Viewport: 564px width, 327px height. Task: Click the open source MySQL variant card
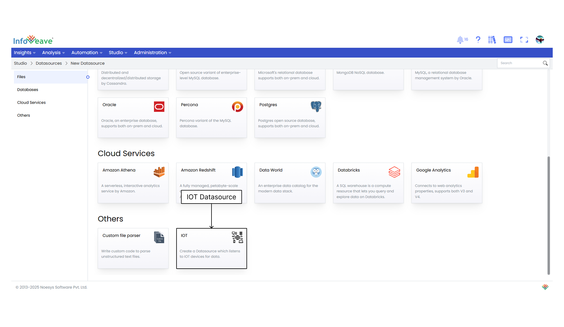tap(211, 80)
